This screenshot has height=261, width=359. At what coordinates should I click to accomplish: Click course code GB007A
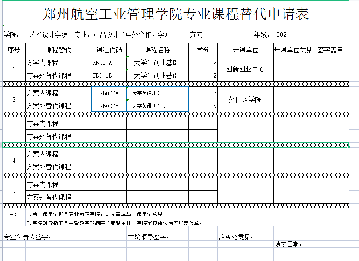click(109, 93)
